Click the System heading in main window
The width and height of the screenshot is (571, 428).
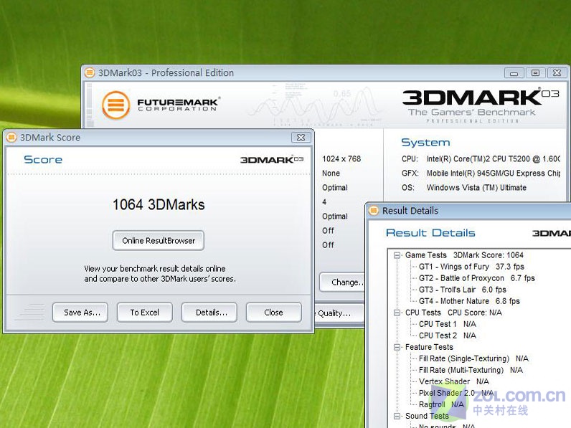425,142
